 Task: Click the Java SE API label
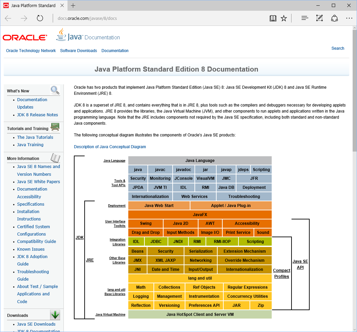click(300, 264)
